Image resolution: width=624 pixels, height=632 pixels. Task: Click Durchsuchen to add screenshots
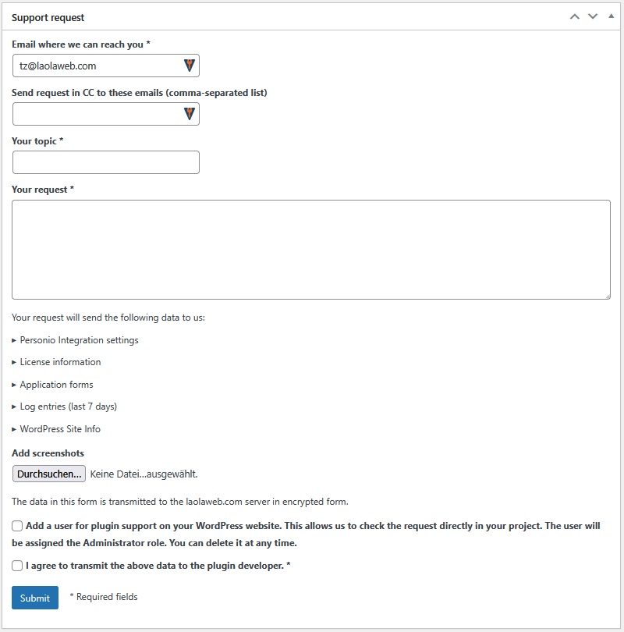(49, 474)
